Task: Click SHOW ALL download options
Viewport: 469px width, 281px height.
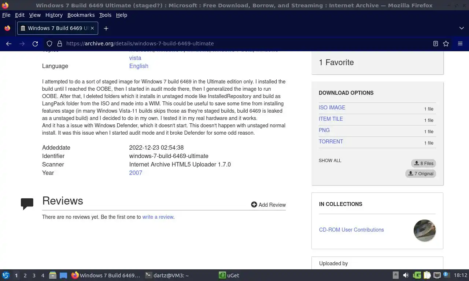Action: point(330,161)
